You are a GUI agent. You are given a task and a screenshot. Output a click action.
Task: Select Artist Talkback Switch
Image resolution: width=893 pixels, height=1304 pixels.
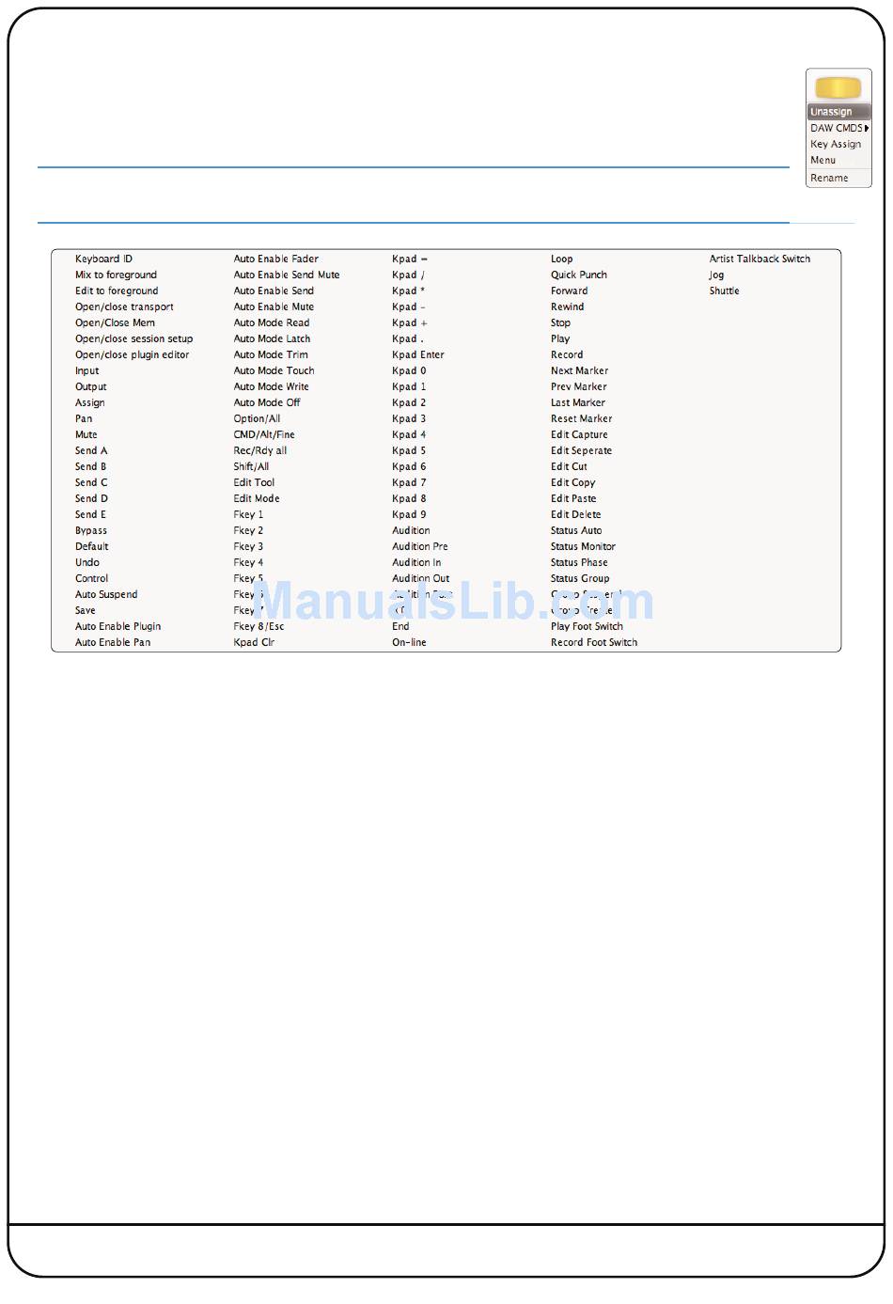click(760, 259)
